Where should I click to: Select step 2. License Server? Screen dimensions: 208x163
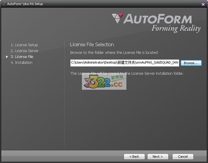pyautogui.click(x=25, y=51)
